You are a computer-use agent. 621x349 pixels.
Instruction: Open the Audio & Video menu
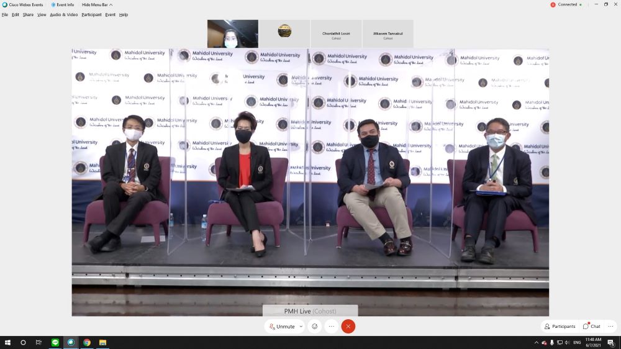[x=64, y=14]
